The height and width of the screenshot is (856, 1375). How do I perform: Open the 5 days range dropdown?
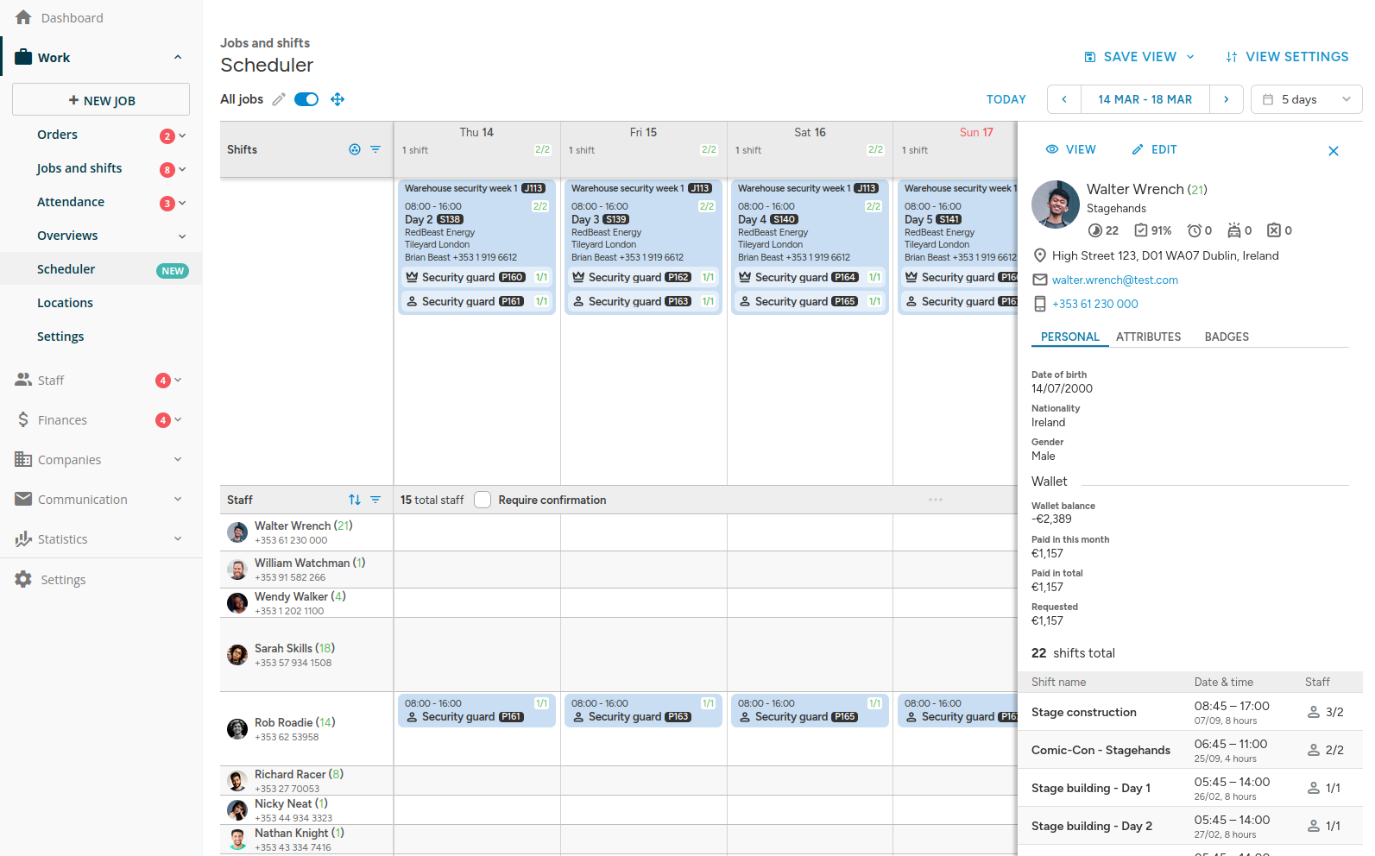[x=1307, y=99]
